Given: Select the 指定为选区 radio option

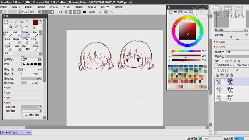Looking at the screenshot, I should [x=235, y=65].
